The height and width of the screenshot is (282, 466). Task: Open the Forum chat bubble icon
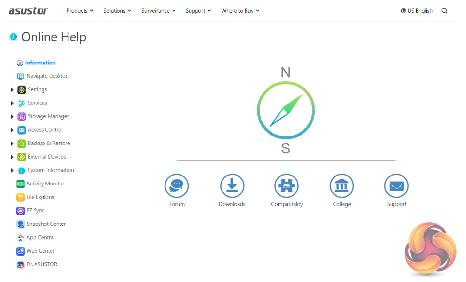pos(177,186)
